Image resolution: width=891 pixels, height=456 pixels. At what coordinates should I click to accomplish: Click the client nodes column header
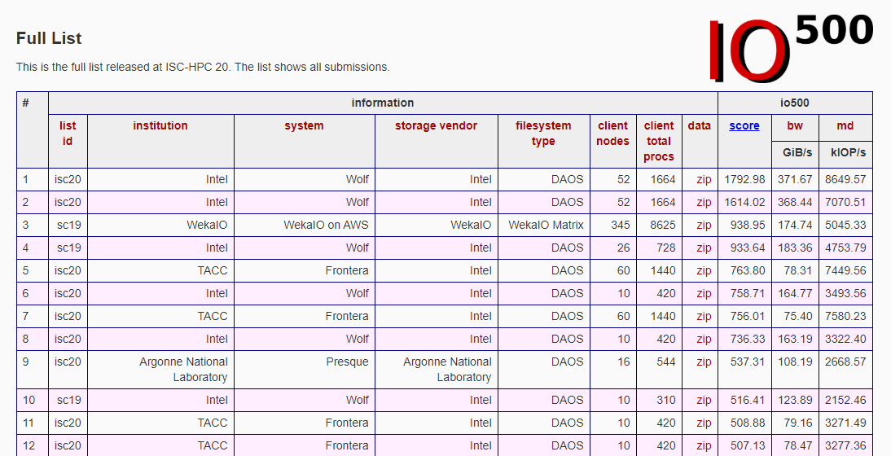[612, 134]
